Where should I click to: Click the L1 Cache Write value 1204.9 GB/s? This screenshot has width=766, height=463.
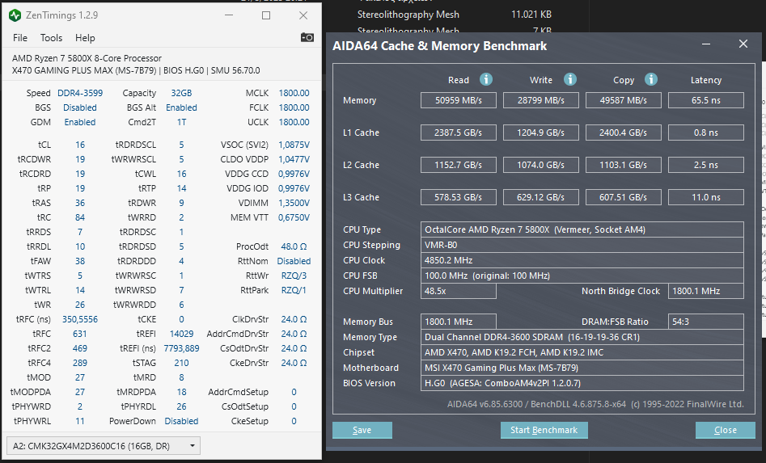coord(541,133)
